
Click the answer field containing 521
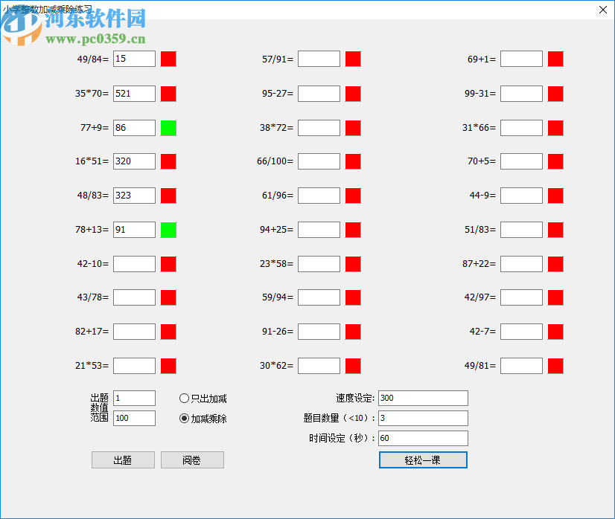click(133, 93)
